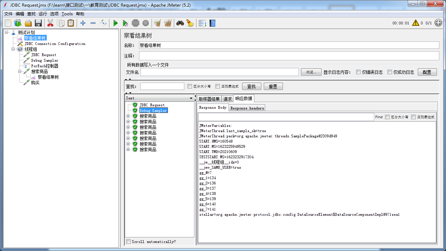The image size is (446, 251).
Task: Open the Templates toolbar icon
Action: (x=18, y=23)
